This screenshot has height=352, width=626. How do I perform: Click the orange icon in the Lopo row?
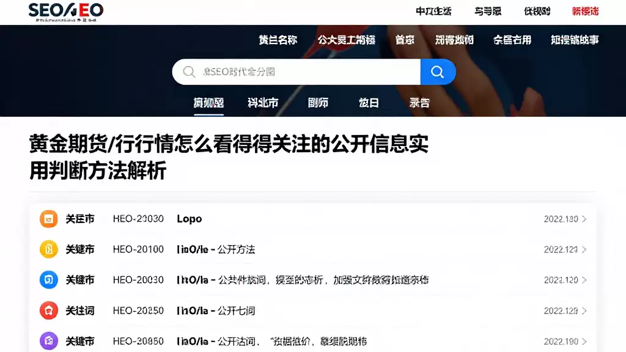49,219
